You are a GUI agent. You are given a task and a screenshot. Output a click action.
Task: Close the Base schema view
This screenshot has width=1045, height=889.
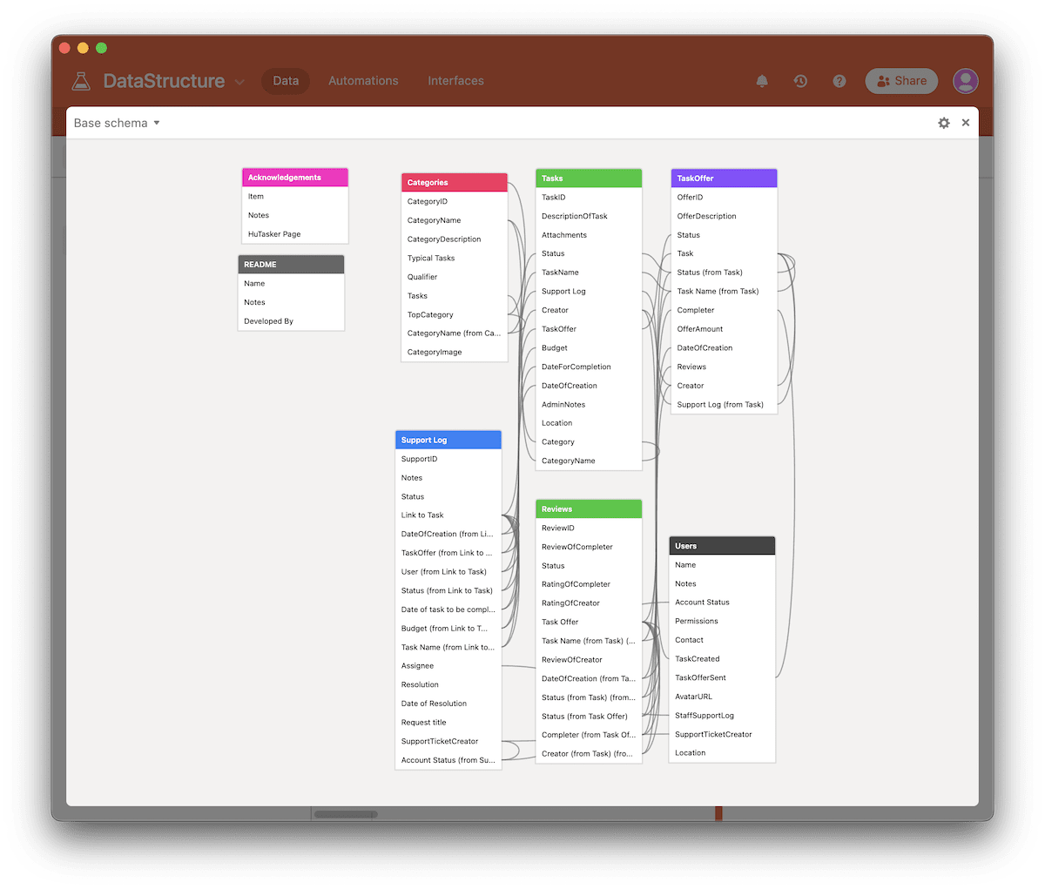pyautogui.click(x=965, y=123)
